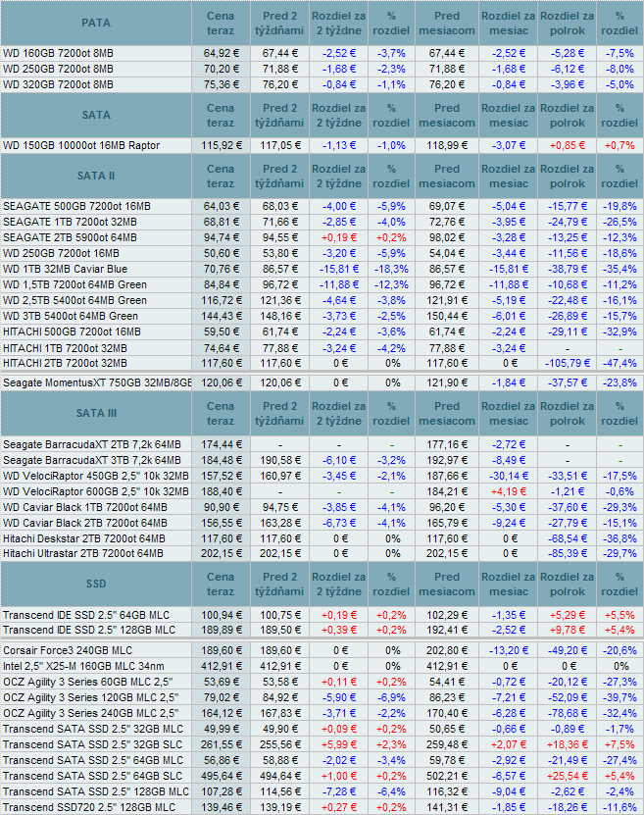Select HITACHI 1TB 7200ot 32MB name
Image resolution: width=644 pixels, height=815 pixels.
(65, 348)
